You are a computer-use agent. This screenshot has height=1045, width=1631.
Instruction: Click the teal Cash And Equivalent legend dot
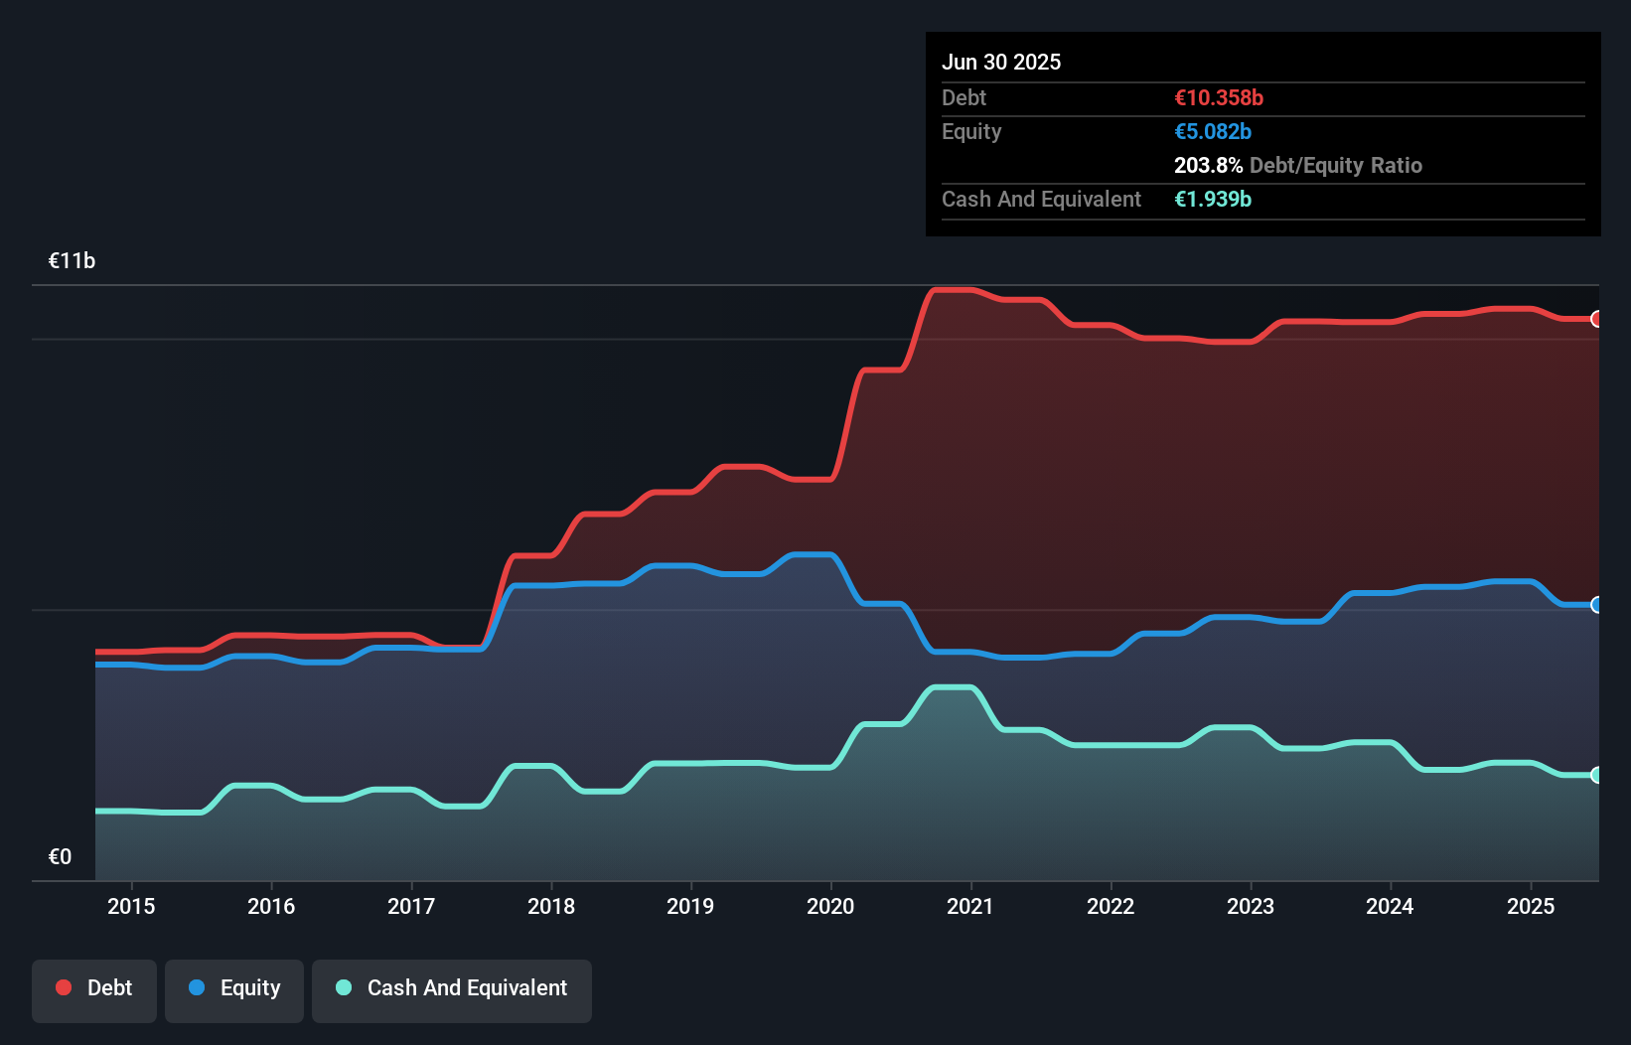pos(343,987)
